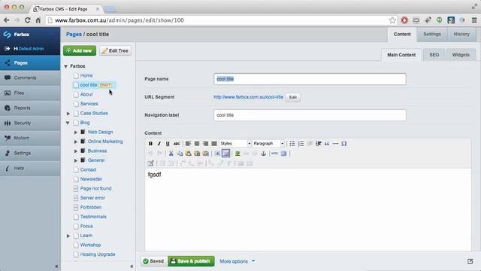Toggle the show blocks toolbar button
This screenshot has height=271, width=481.
225,153
